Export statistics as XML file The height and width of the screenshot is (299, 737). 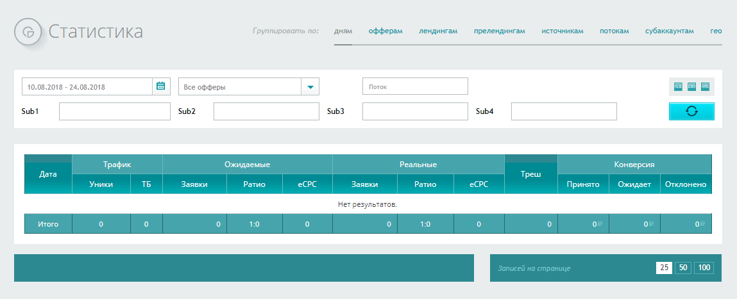(705, 86)
